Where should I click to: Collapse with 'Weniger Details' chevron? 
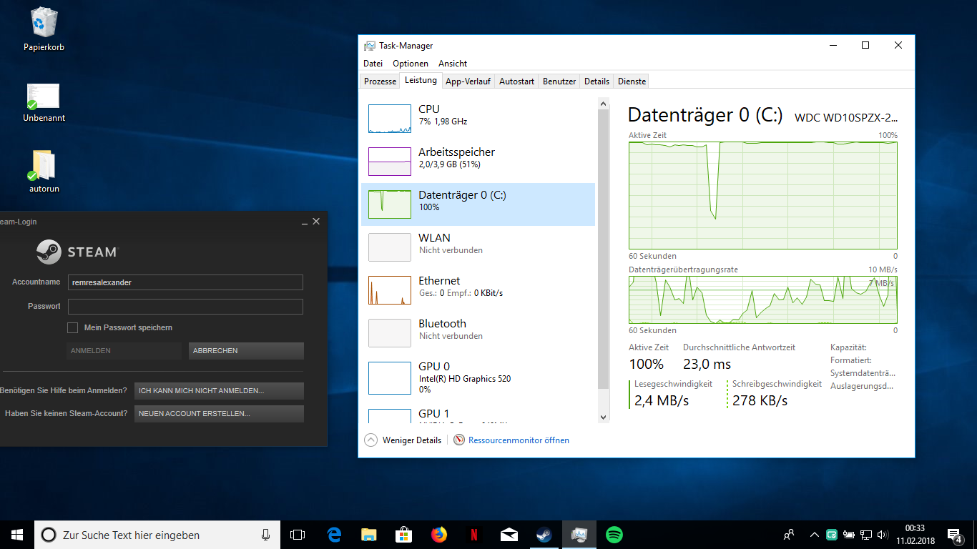(x=370, y=440)
